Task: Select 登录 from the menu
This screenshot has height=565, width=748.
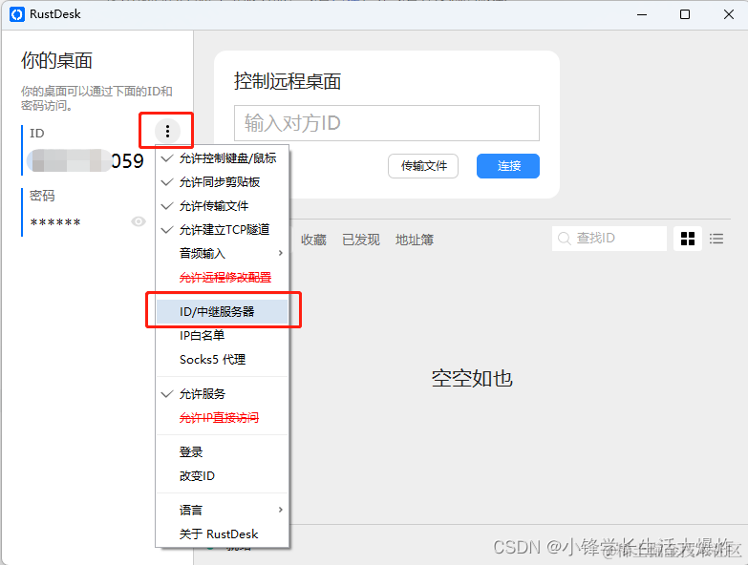Action: 223,452
